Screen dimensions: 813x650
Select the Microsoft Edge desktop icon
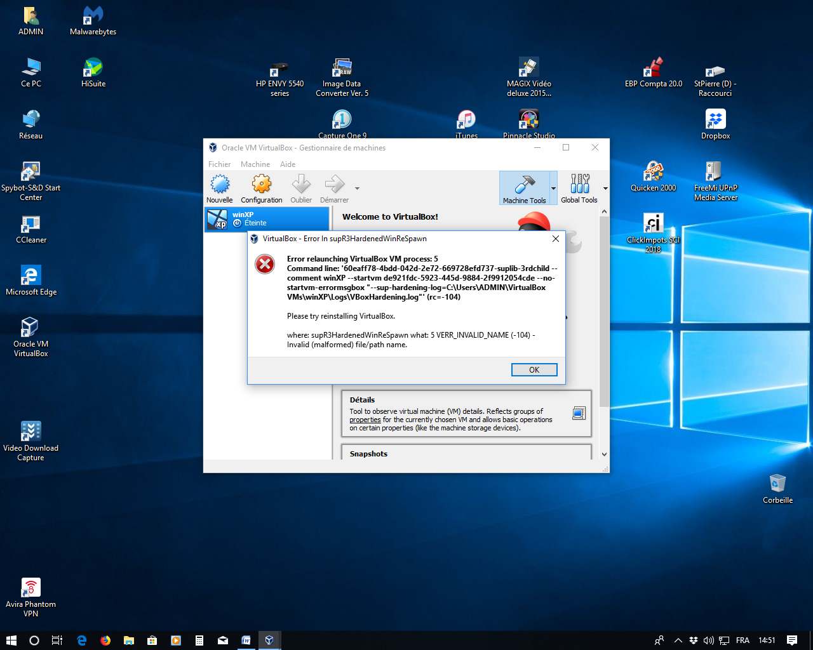pos(30,281)
